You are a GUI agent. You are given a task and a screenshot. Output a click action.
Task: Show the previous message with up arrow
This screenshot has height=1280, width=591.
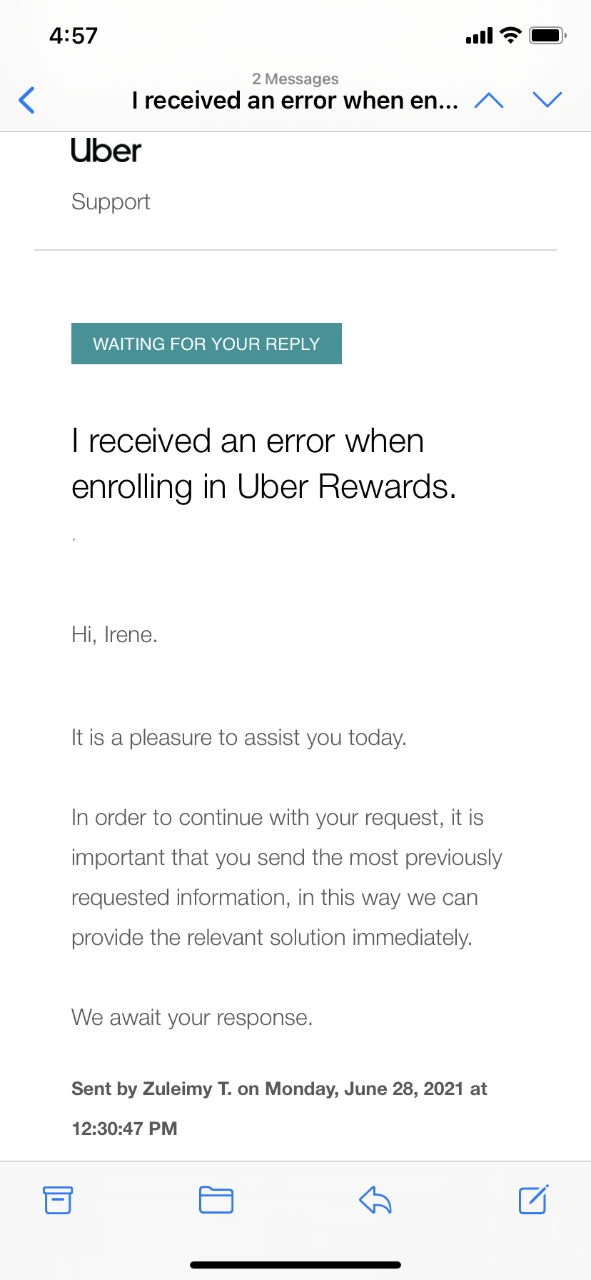[x=489, y=101]
